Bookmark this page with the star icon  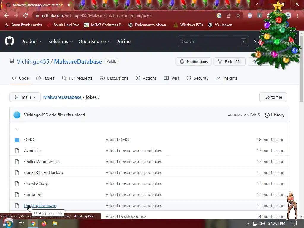[238, 15]
